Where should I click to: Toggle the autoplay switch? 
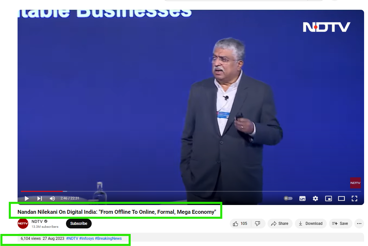(x=288, y=198)
